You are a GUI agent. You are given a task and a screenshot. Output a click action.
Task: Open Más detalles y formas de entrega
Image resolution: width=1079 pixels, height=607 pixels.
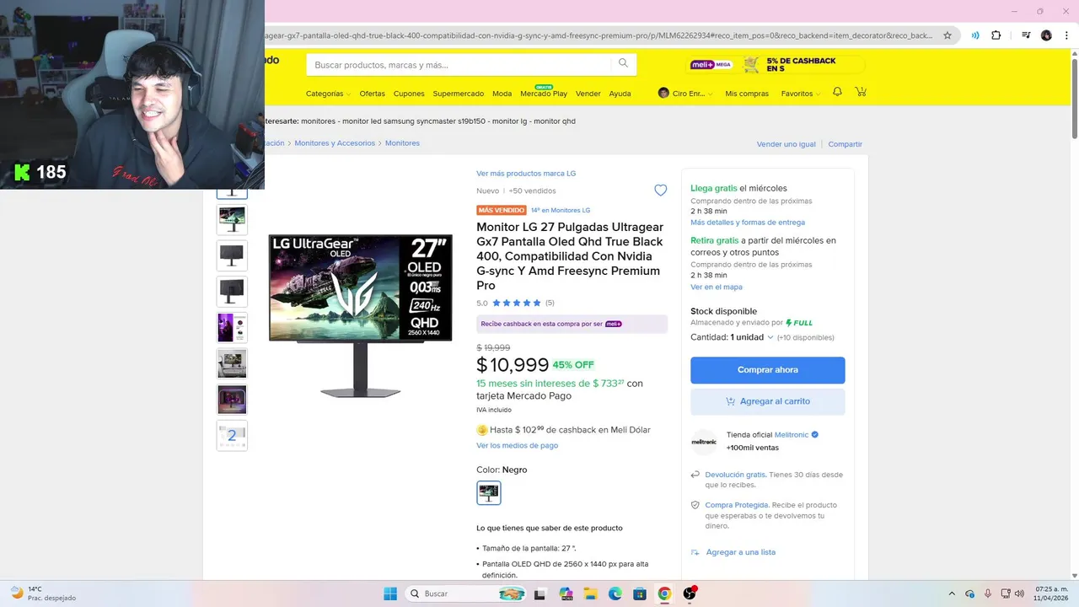point(748,223)
